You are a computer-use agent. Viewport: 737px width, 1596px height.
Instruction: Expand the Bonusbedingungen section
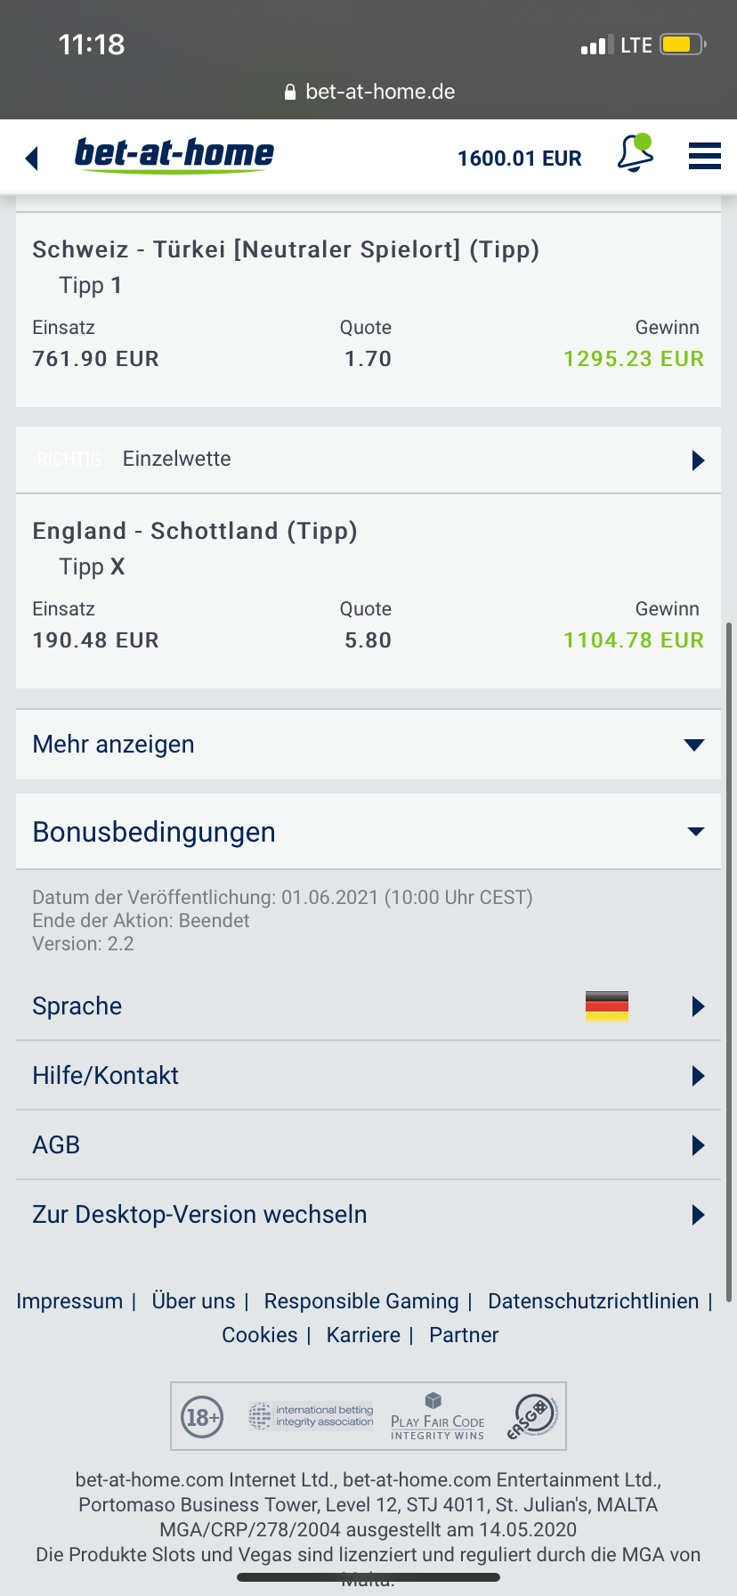368,832
